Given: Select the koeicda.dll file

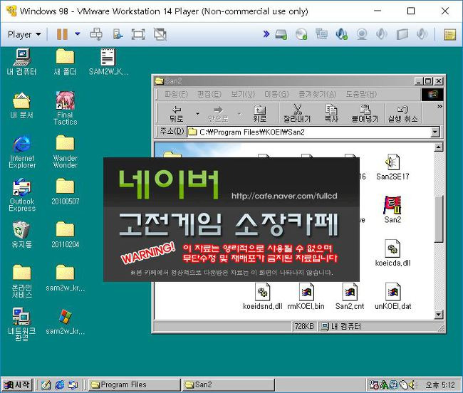Looking at the screenshot, I should [x=392, y=253].
